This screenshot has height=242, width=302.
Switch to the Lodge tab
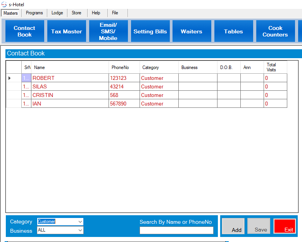57,13
